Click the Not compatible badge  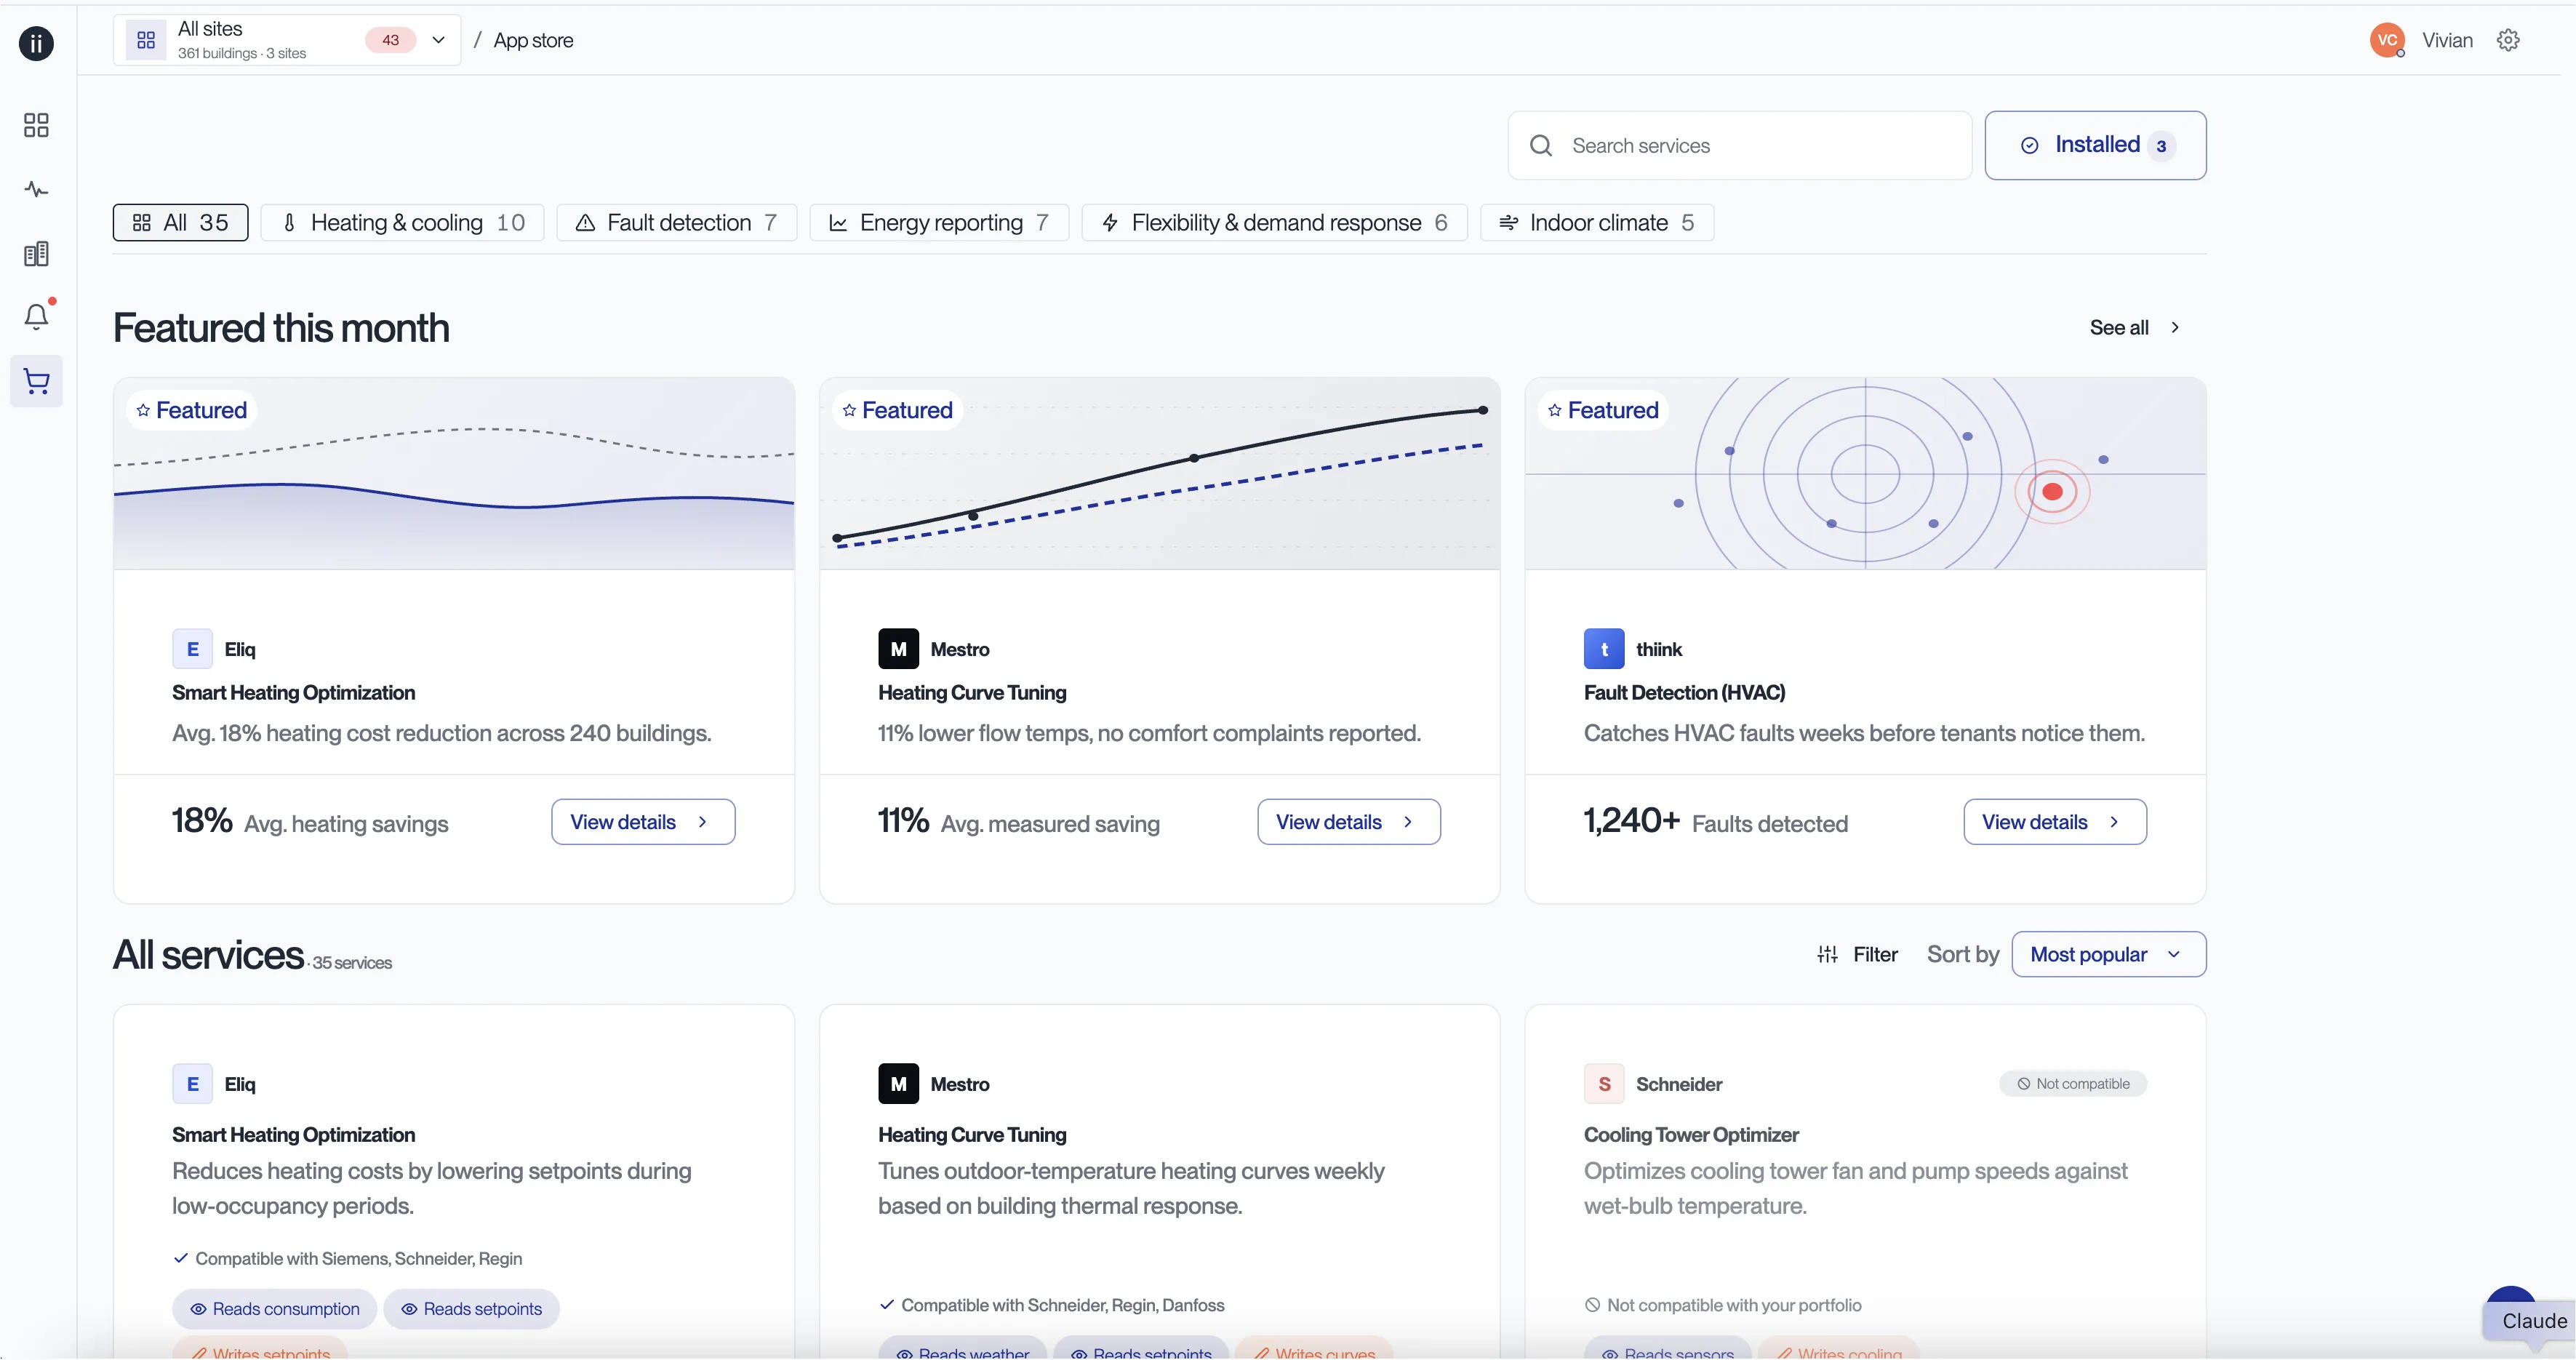click(2073, 1084)
